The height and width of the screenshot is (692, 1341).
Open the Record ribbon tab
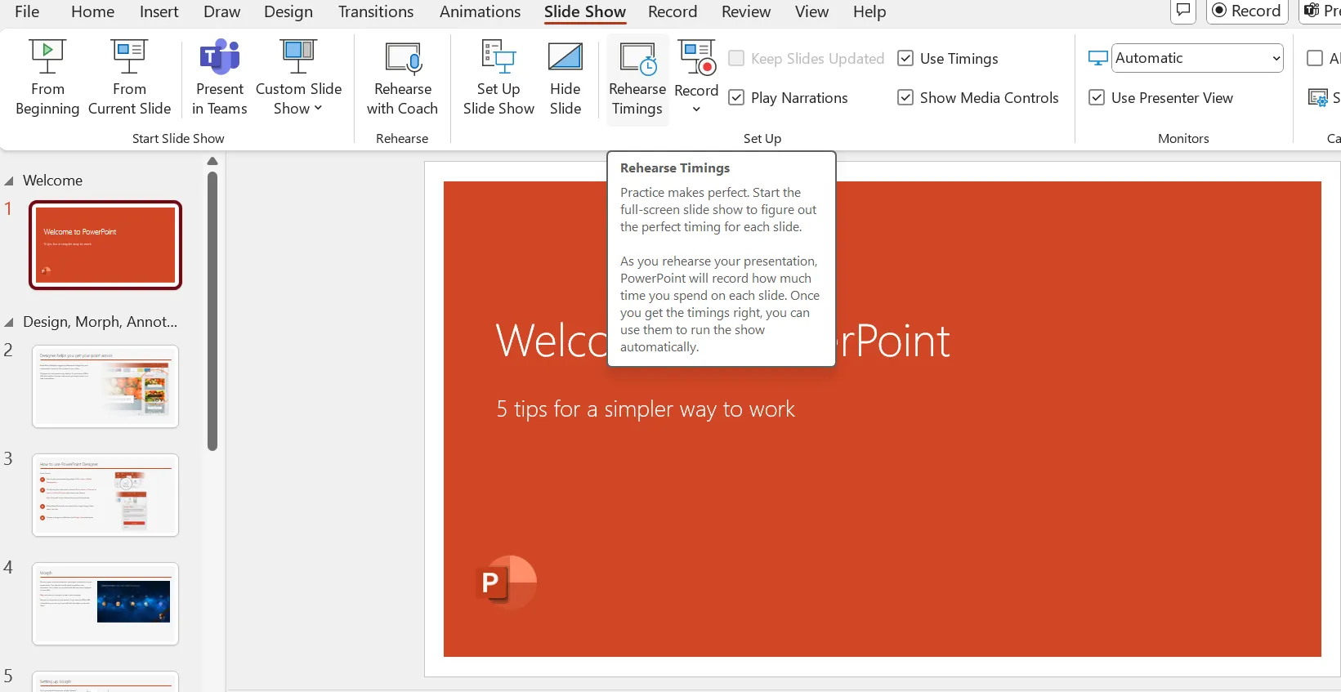click(673, 11)
